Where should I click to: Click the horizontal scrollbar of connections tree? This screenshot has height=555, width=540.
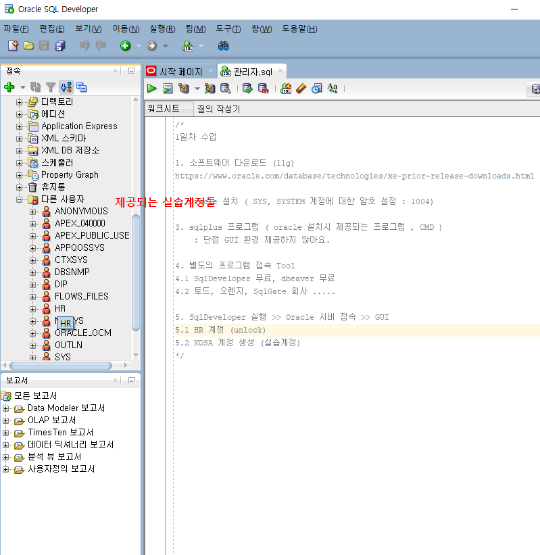(x=61, y=365)
